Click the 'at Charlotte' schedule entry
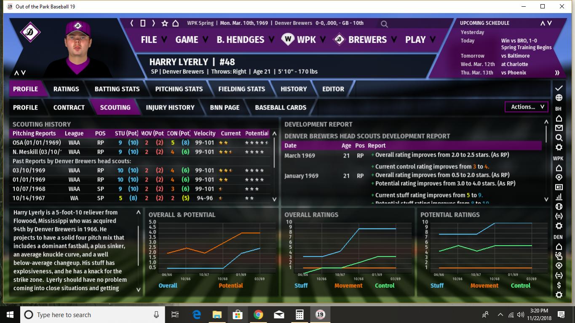This screenshot has width=575, height=323. (x=514, y=64)
